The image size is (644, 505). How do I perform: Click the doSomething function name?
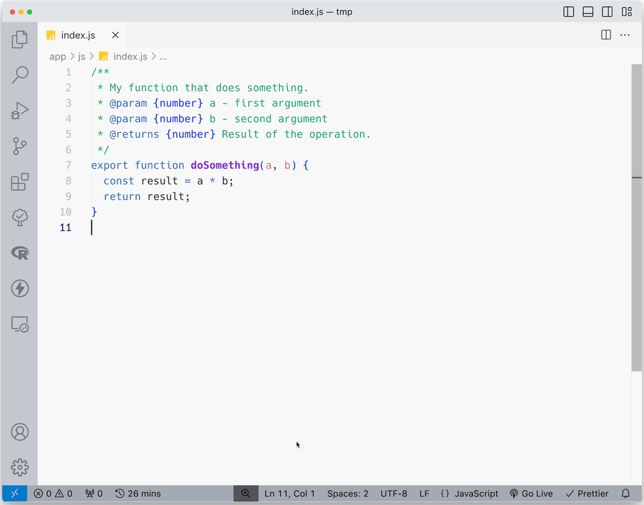pos(225,165)
